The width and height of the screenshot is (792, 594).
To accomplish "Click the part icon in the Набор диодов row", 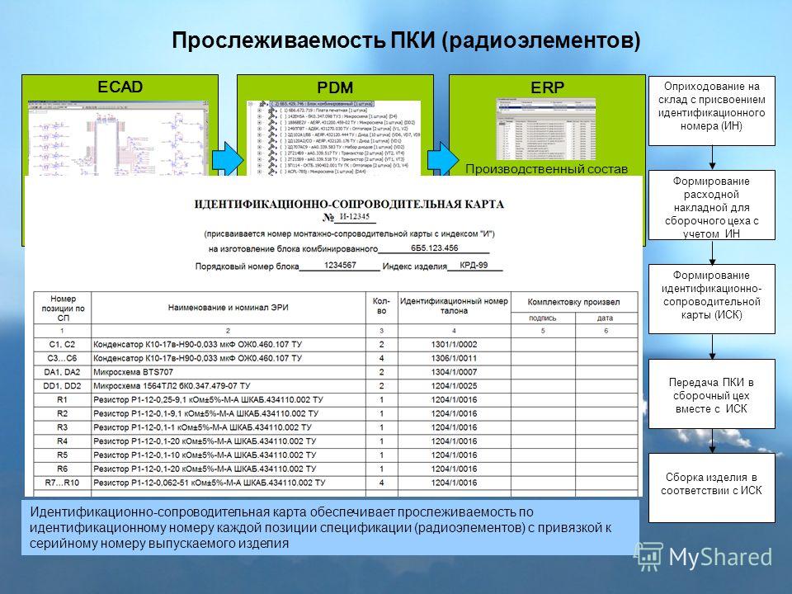I will click(x=271, y=147).
